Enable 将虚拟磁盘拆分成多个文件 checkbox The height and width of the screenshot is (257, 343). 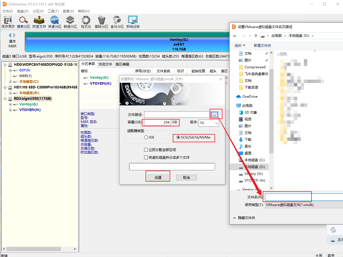146,157
